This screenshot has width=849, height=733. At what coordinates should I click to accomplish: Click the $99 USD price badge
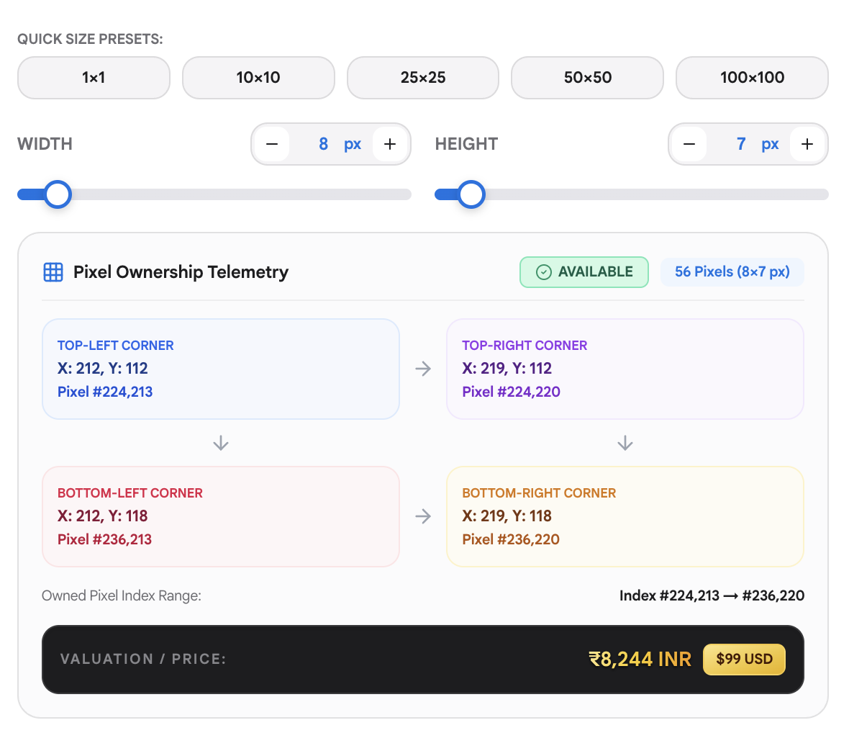pos(744,660)
